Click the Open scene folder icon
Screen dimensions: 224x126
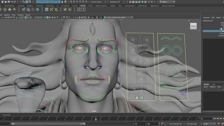(6, 2)
